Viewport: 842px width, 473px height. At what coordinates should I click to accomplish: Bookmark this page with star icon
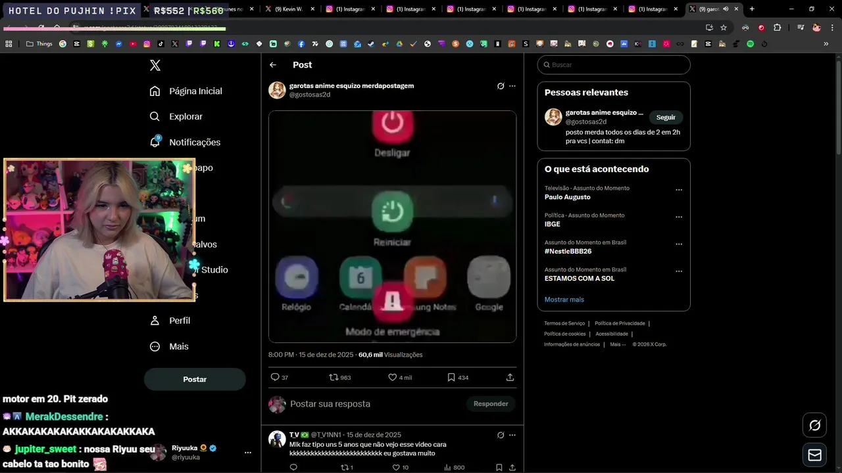(x=724, y=28)
